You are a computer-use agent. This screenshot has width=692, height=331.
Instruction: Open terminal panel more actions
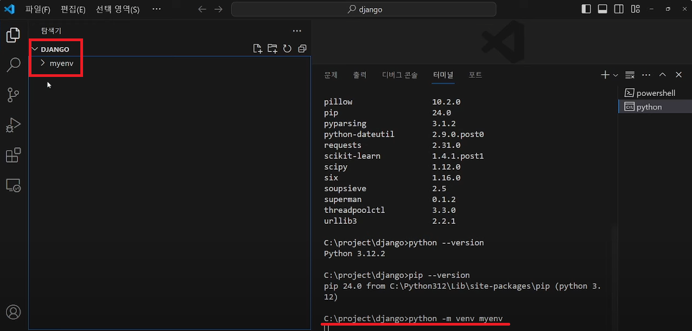pyautogui.click(x=646, y=75)
